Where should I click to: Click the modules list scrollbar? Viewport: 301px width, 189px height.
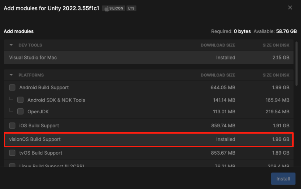pyautogui.click(x=297, y=63)
